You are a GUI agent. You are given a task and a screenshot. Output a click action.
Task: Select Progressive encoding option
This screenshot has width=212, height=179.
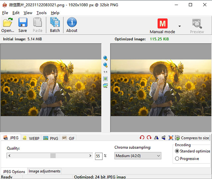pos(177,159)
